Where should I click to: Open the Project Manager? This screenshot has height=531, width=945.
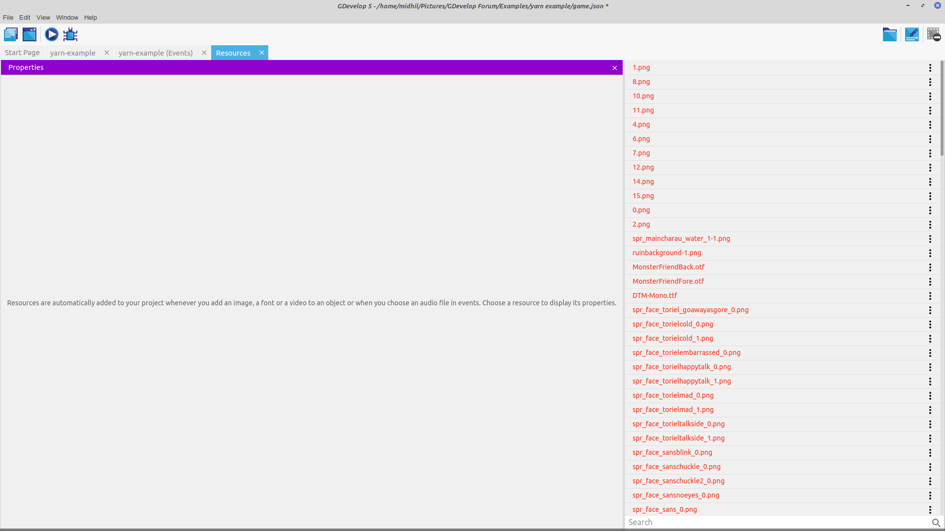[10, 34]
